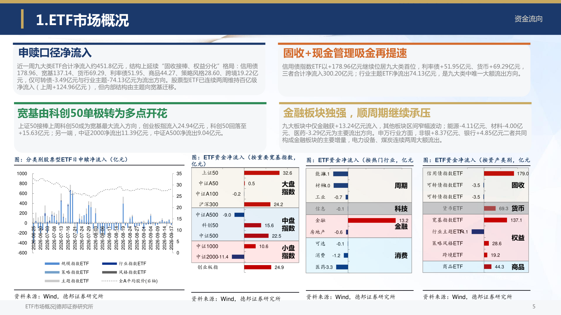The height and width of the screenshot is (315, 561).
Task: Click the 跨境ETF value 19.2
Action: [x=495, y=255]
